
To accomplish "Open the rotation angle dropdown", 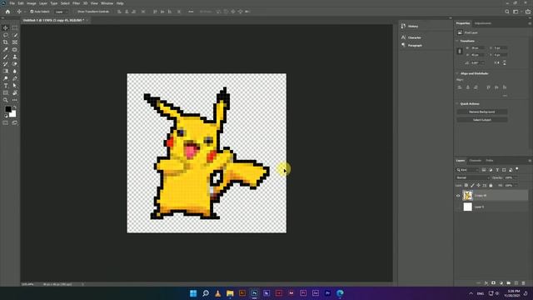I will point(483,63).
